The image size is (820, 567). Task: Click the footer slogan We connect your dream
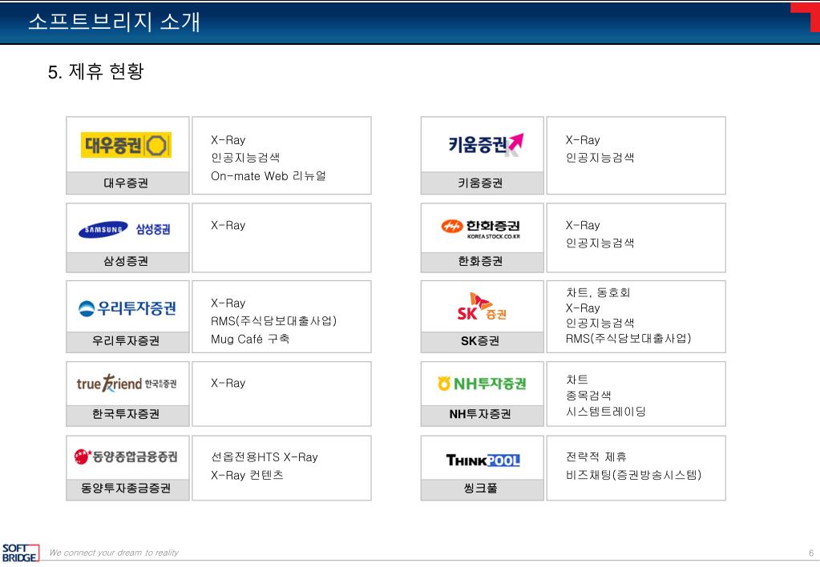pos(114,553)
